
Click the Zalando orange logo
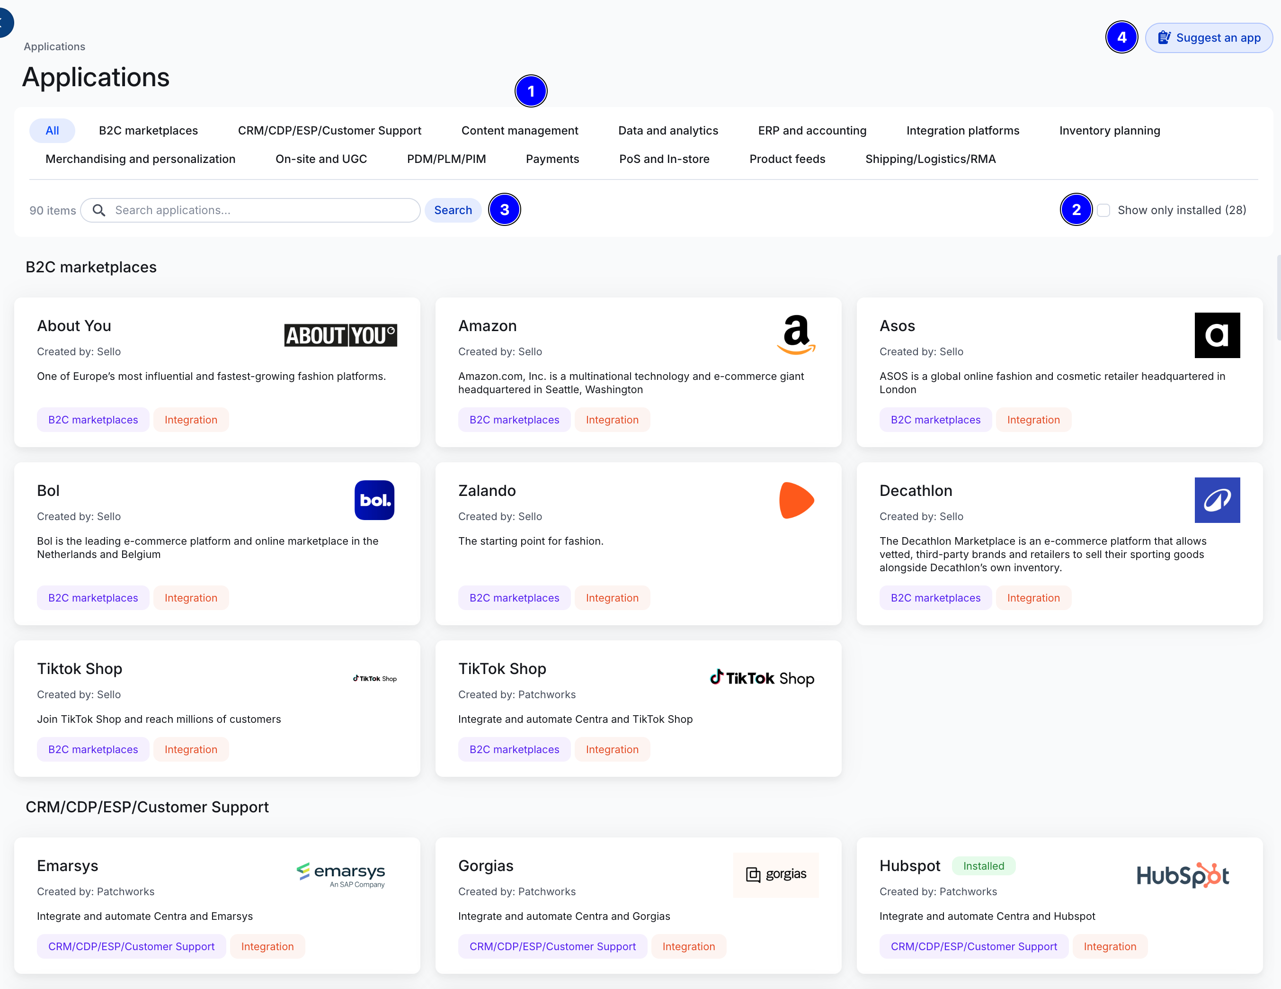(797, 500)
